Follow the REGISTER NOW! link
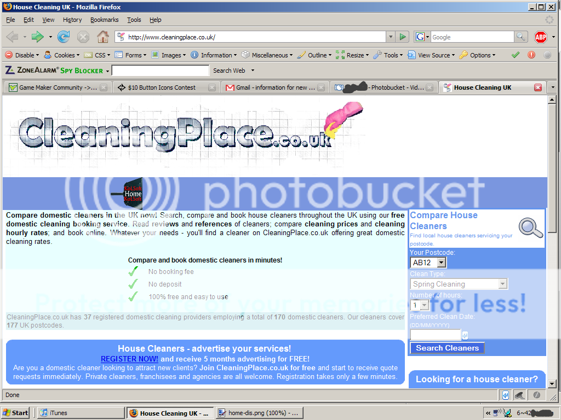Image resolution: width=561 pixels, height=420 pixels. (x=129, y=359)
